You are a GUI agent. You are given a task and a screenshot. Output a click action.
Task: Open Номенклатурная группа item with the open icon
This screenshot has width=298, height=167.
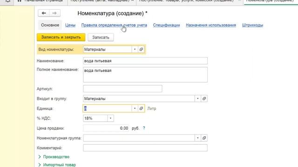[204, 138]
